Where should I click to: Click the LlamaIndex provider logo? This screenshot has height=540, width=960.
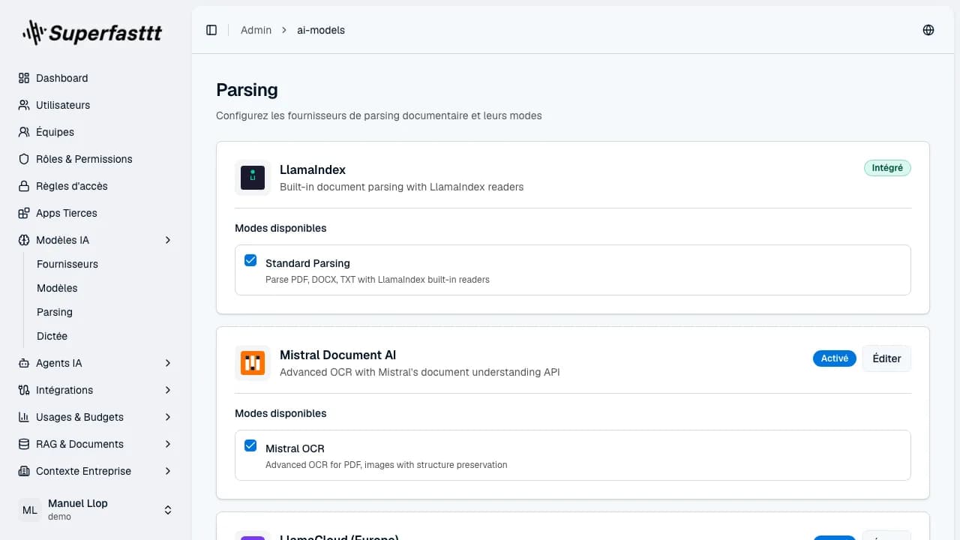click(253, 178)
